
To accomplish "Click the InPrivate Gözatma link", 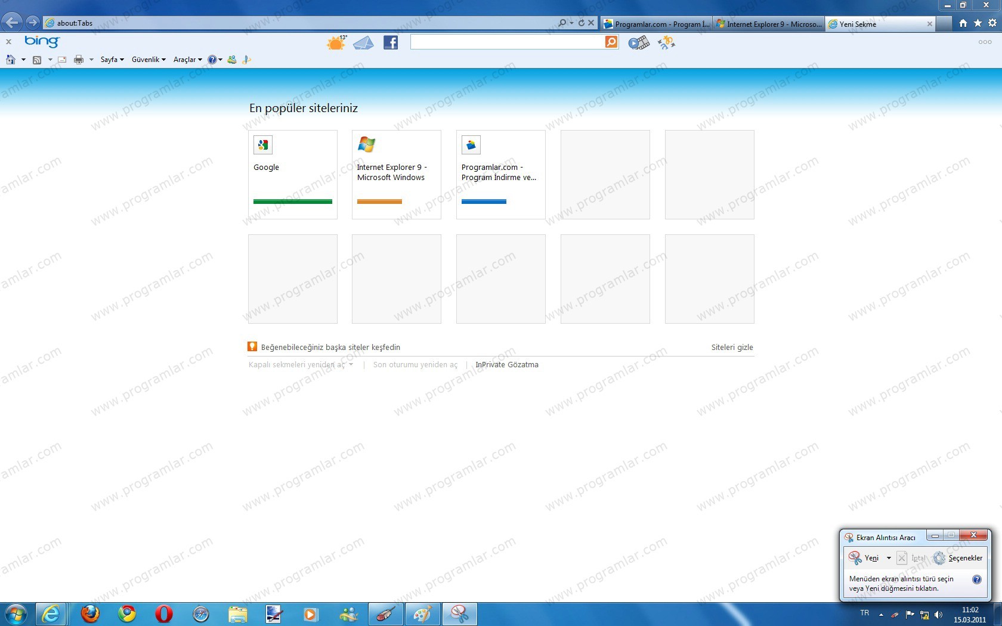I will tap(506, 364).
